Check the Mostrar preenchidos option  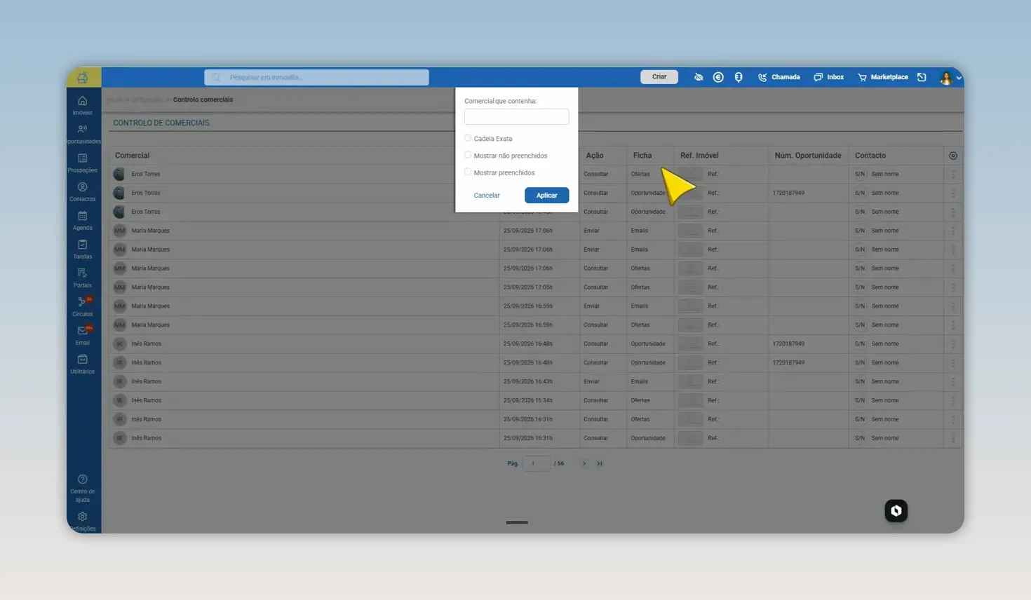468,172
